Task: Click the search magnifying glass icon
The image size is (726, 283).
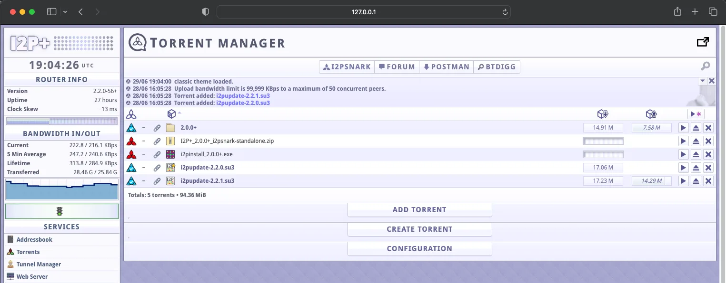Action: [x=705, y=66]
